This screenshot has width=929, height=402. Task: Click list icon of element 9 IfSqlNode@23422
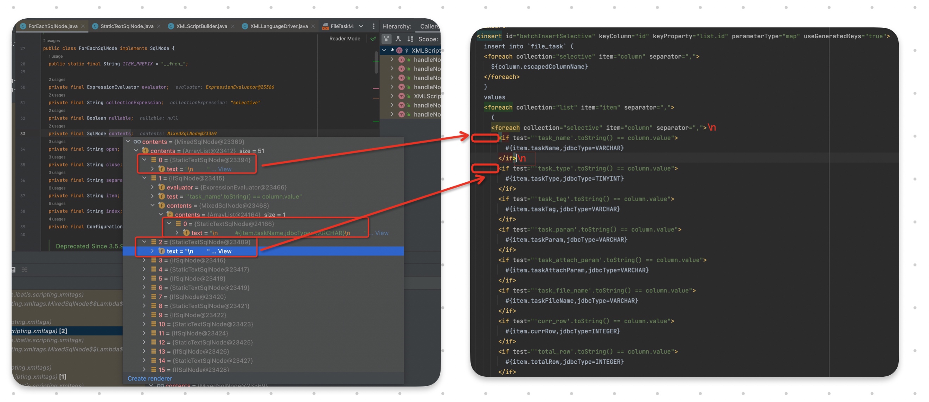click(154, 315)
